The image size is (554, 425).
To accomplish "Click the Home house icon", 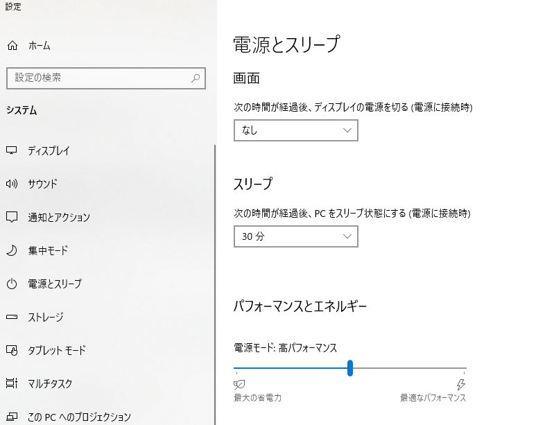I will (12, 46).
